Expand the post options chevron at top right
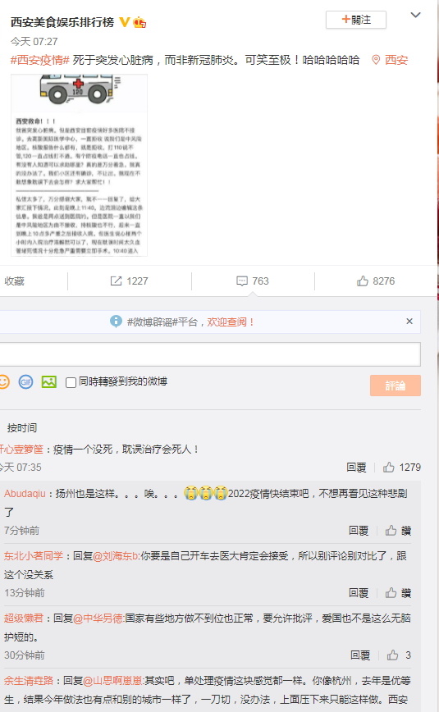The width and height of the screenshot is (439, 712). pyautogui.click(x=415, y=15)
